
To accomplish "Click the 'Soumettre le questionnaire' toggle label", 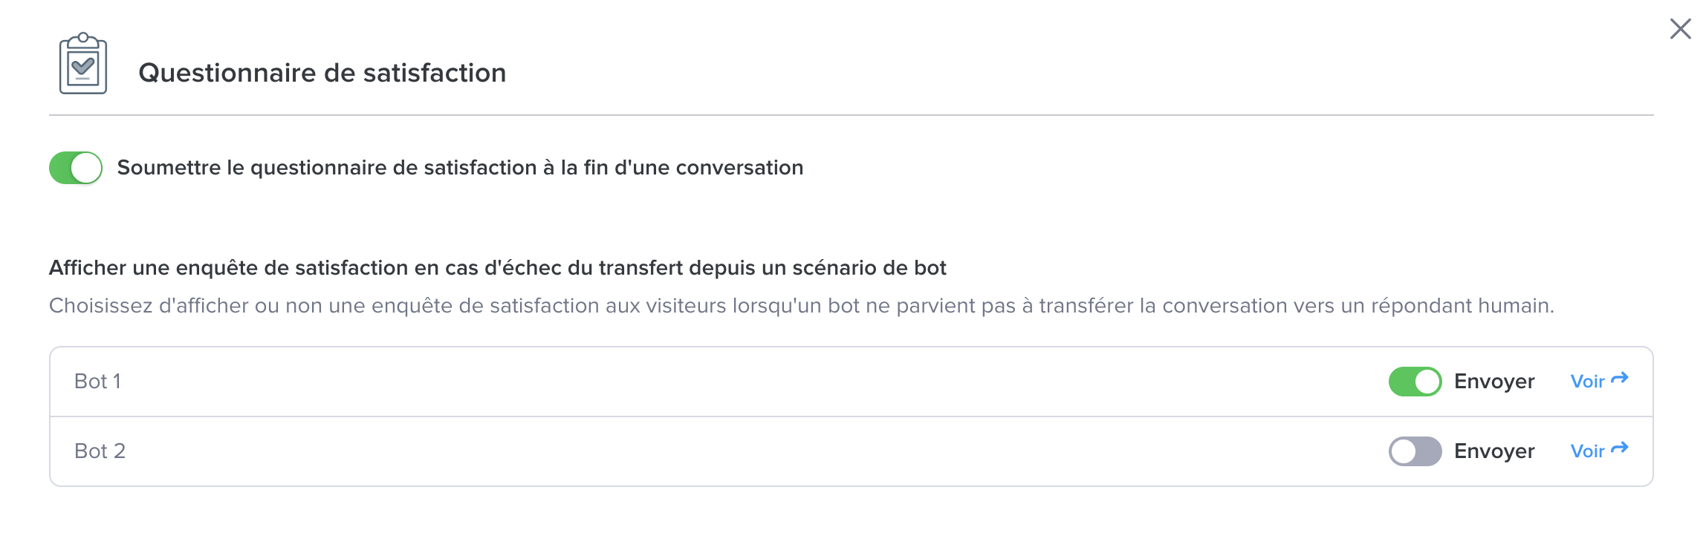I will coord(460,168).
